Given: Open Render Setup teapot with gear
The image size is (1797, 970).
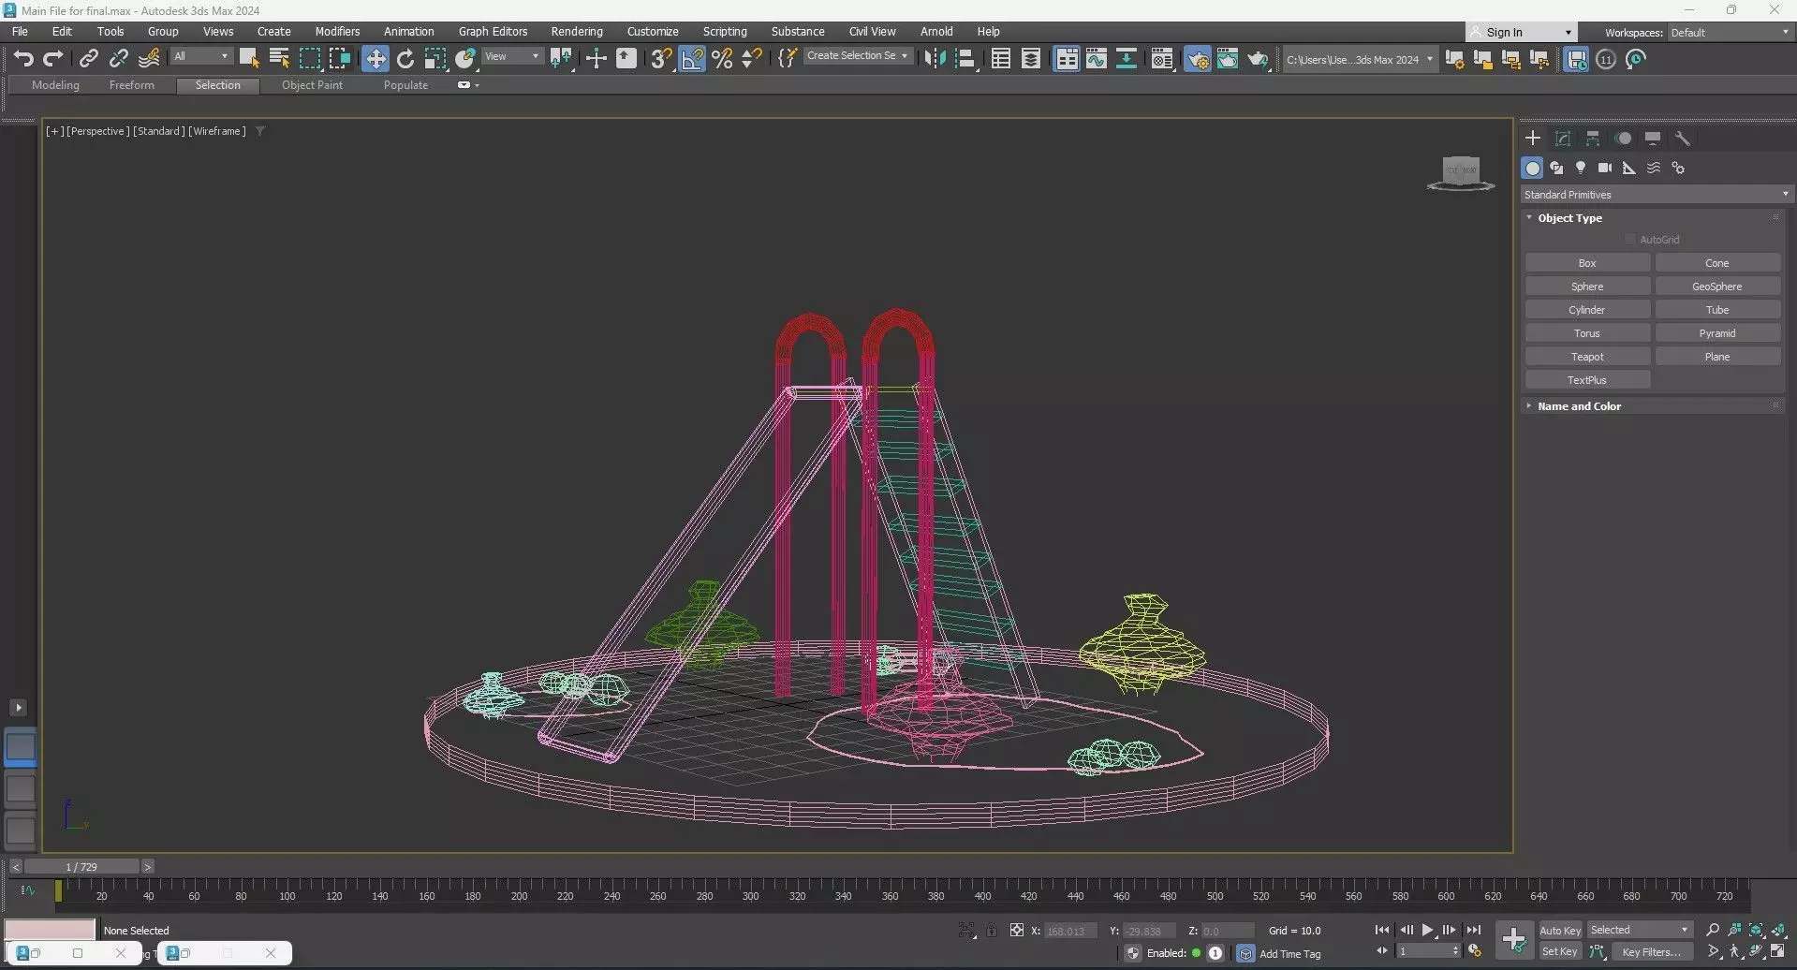Looking at the screenshot, I should (x=1198, y=59).
